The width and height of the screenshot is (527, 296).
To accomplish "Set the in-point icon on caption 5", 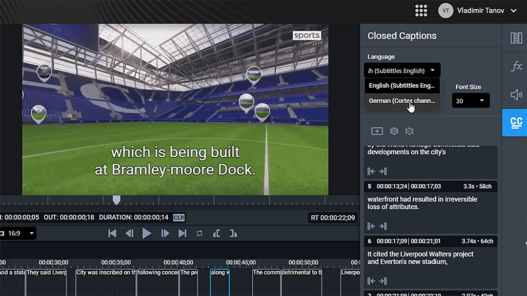I will (371, 226).
